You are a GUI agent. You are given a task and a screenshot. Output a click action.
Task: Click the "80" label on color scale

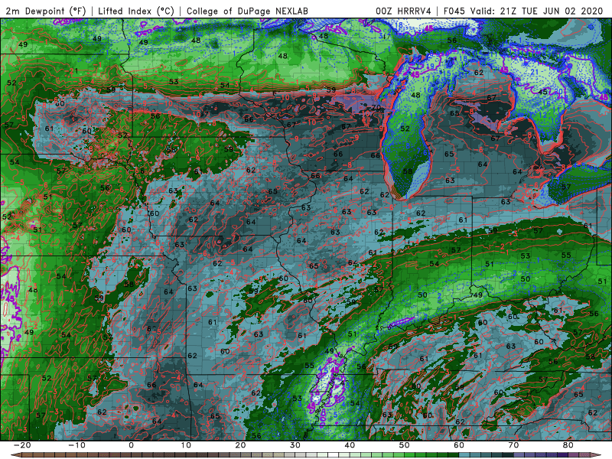(568, 445)
